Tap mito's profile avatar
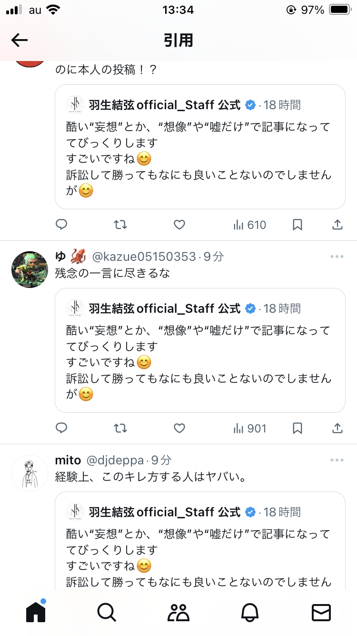Screen dimensions: 357x636 click(x=30, y=473)
